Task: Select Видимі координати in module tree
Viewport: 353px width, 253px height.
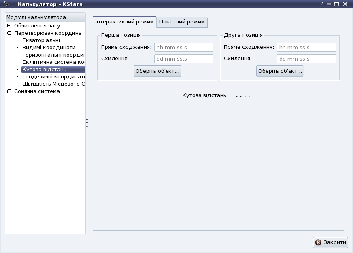Action: coord(49,48)
